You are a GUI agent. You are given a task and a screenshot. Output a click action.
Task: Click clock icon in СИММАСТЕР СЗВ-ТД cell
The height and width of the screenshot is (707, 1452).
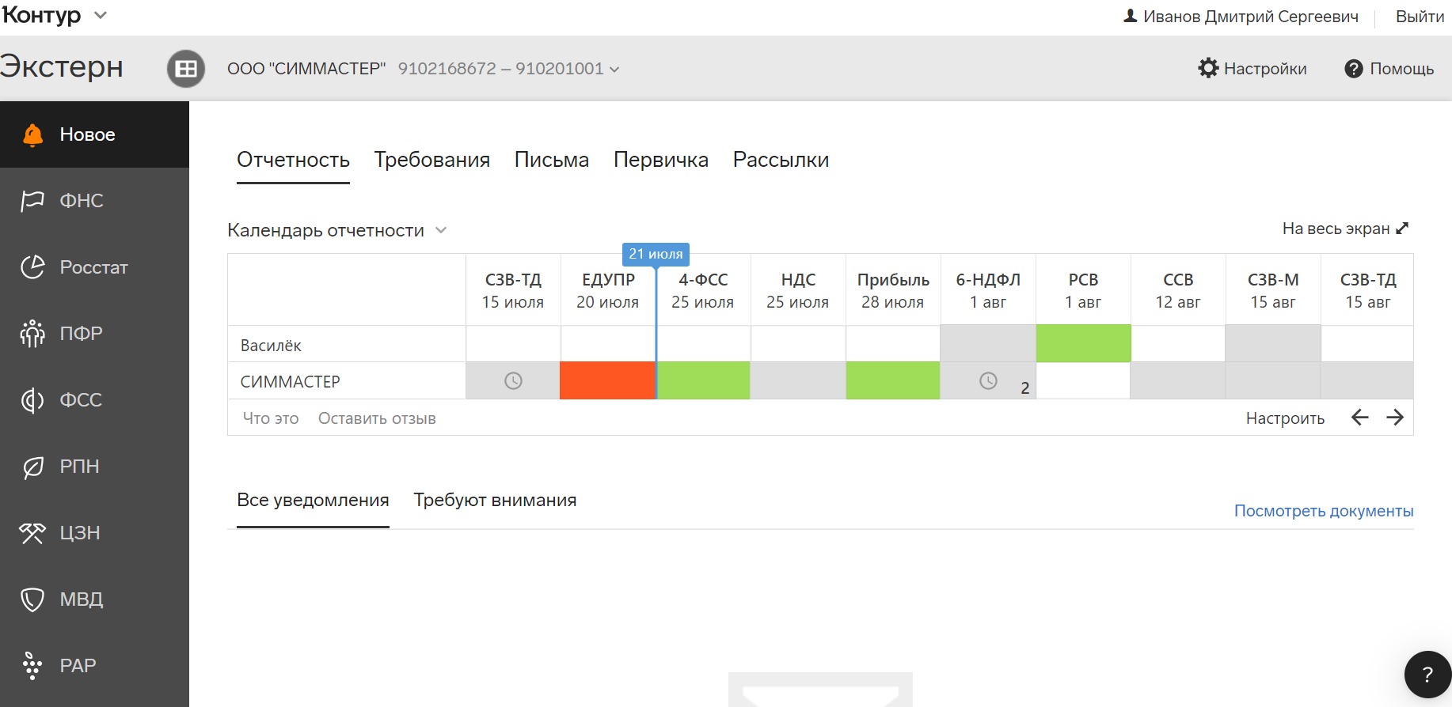coord(513,381)
